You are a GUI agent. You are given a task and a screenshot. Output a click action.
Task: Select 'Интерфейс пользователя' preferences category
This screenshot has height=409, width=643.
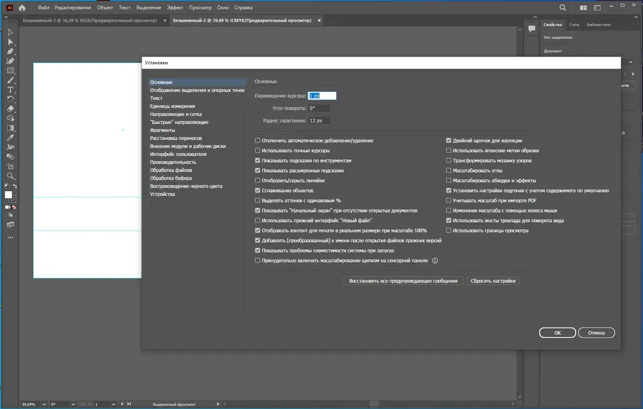[178, 154]
